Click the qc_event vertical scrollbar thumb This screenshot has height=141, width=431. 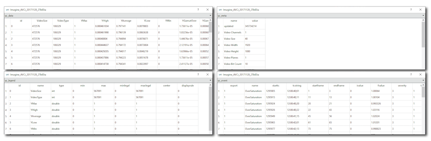[423, 91]
